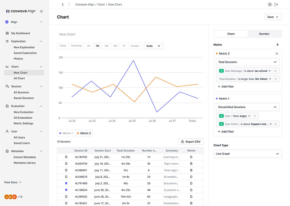Switch to the Number tab

point(264,34)
